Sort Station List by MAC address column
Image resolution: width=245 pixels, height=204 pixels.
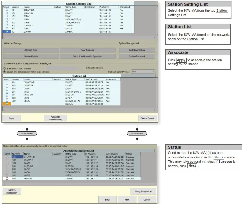(x=95, y=79)
